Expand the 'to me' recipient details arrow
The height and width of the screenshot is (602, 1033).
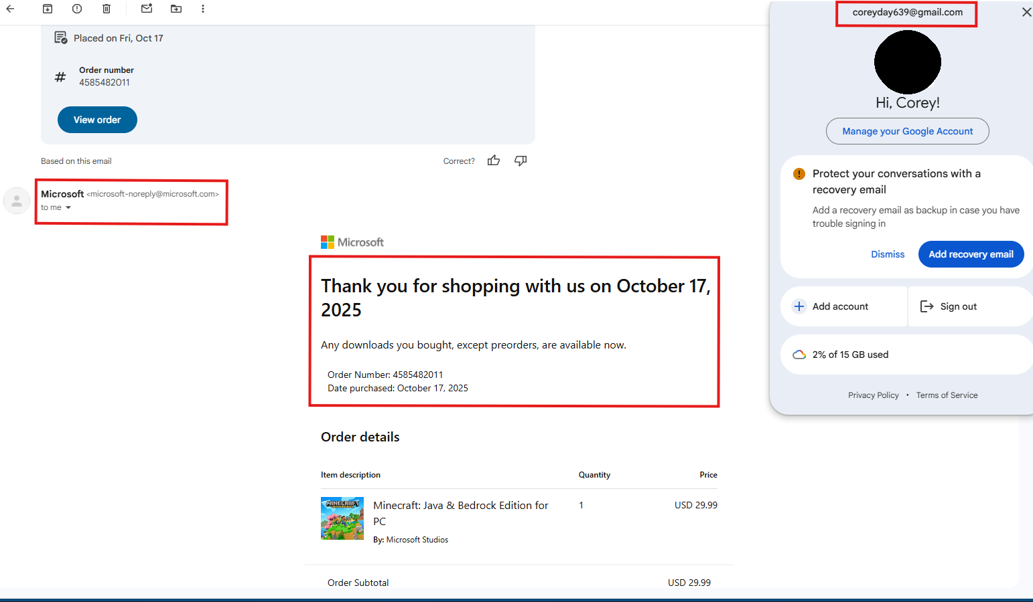point(68,207)
